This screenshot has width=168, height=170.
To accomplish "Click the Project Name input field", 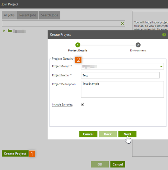I will point(120,75).
